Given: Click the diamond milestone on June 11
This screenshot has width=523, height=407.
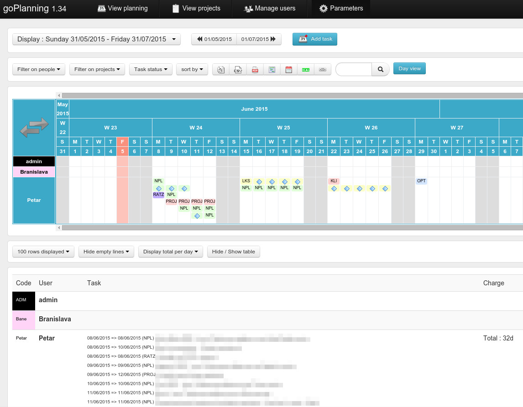Looking at the screenshot, I should click(197, 216).
